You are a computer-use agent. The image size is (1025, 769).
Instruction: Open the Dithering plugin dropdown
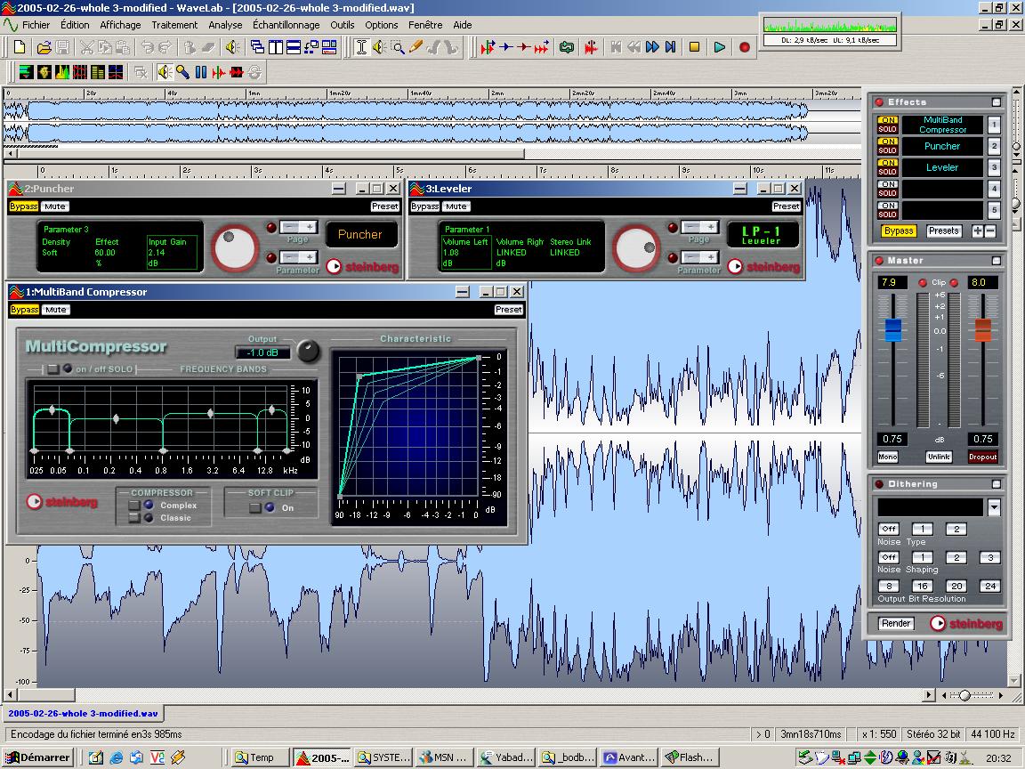[994, 507]
